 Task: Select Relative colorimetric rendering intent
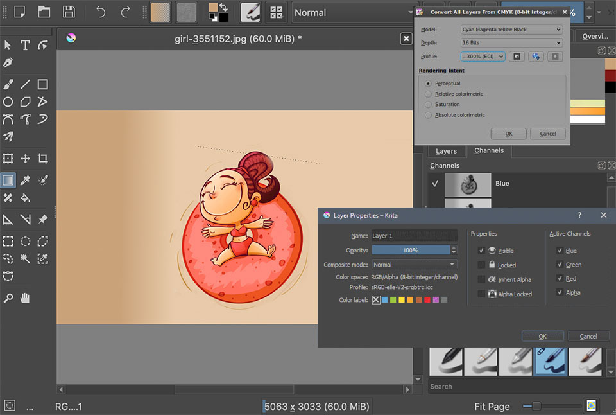point(429,94)
